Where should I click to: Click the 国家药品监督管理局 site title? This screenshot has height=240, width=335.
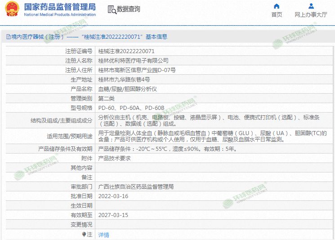(x=59, y=7)
